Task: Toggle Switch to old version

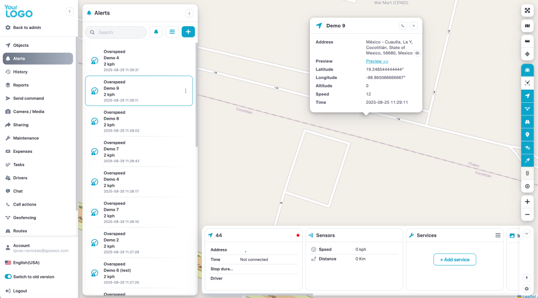Action: (x=8, y=277)
